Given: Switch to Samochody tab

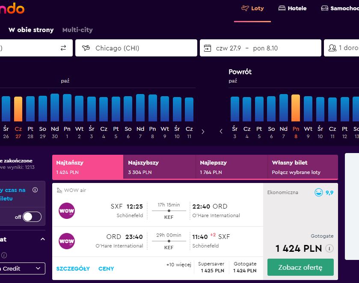Looking at the screenshot, I should click(x=340, y=9).
